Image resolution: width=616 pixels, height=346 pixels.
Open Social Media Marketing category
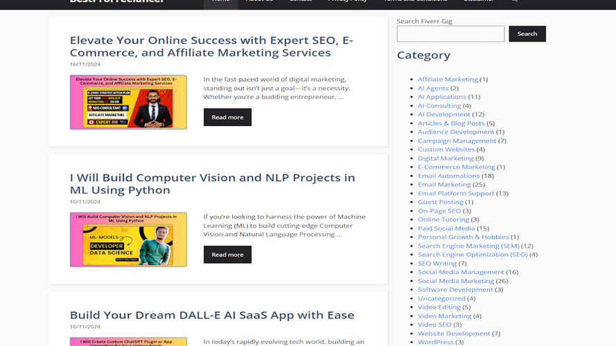456,281
